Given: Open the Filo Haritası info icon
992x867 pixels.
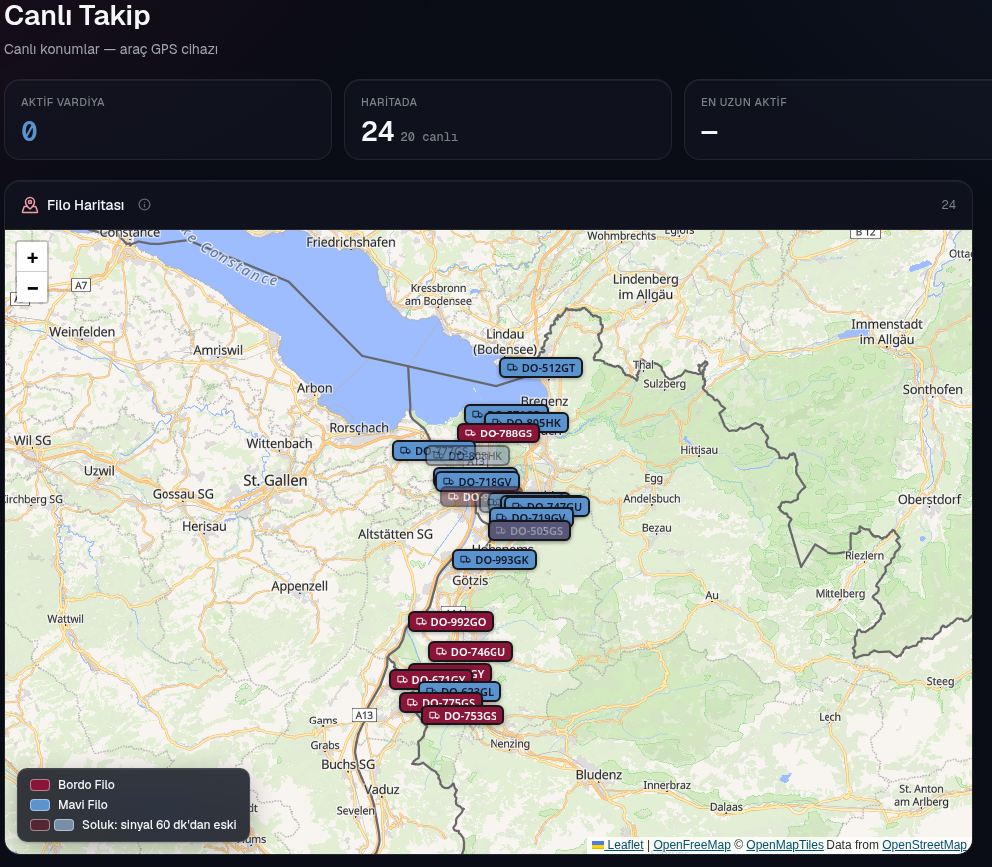Looking at the screenshot, I should coord(144,205).
